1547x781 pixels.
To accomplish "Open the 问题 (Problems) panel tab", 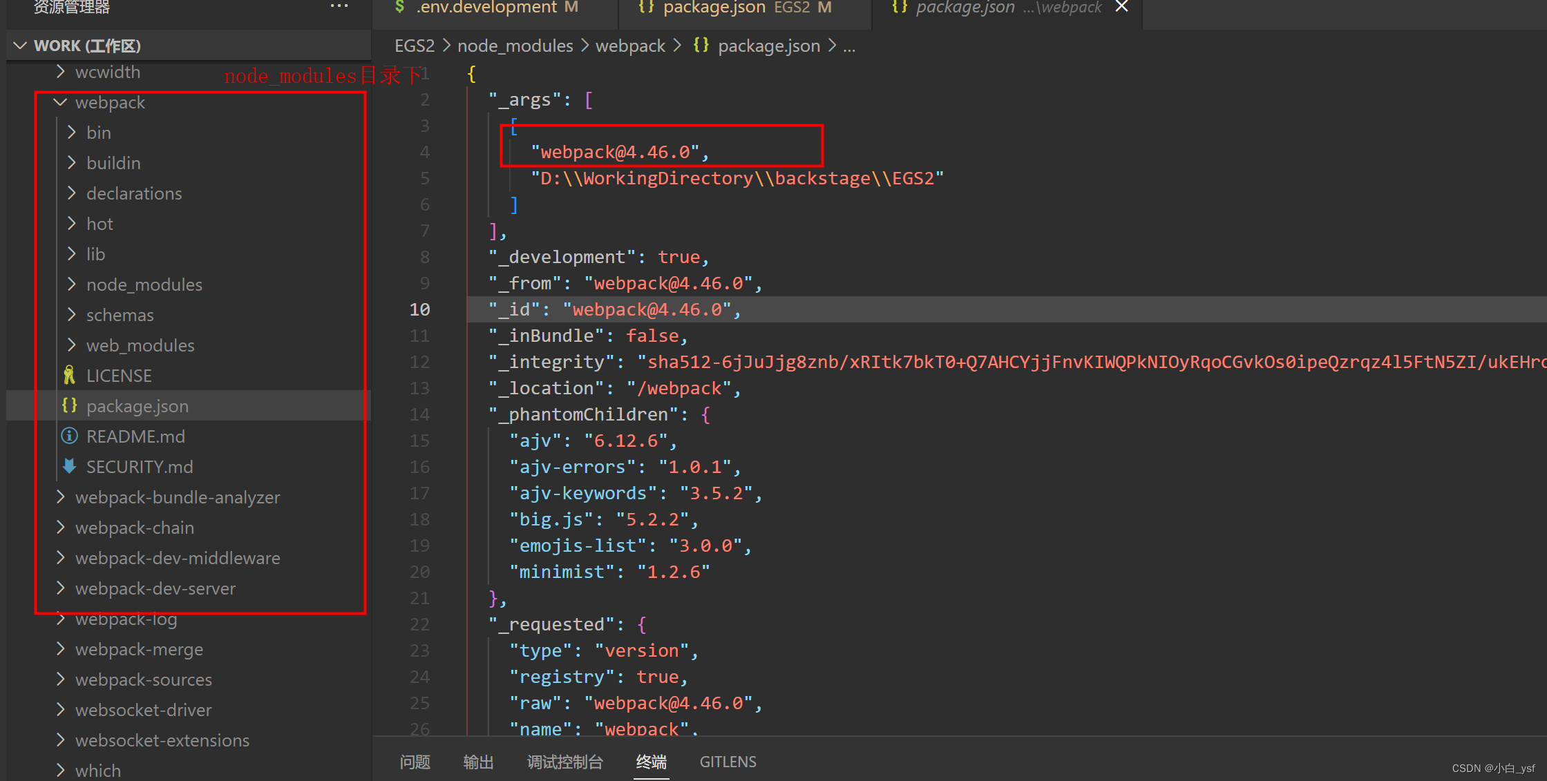I will [x=415, y=762].
